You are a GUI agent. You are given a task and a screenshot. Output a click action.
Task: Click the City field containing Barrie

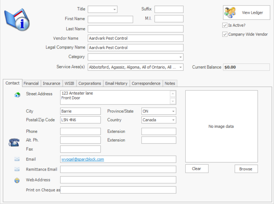tap(80, 111)
